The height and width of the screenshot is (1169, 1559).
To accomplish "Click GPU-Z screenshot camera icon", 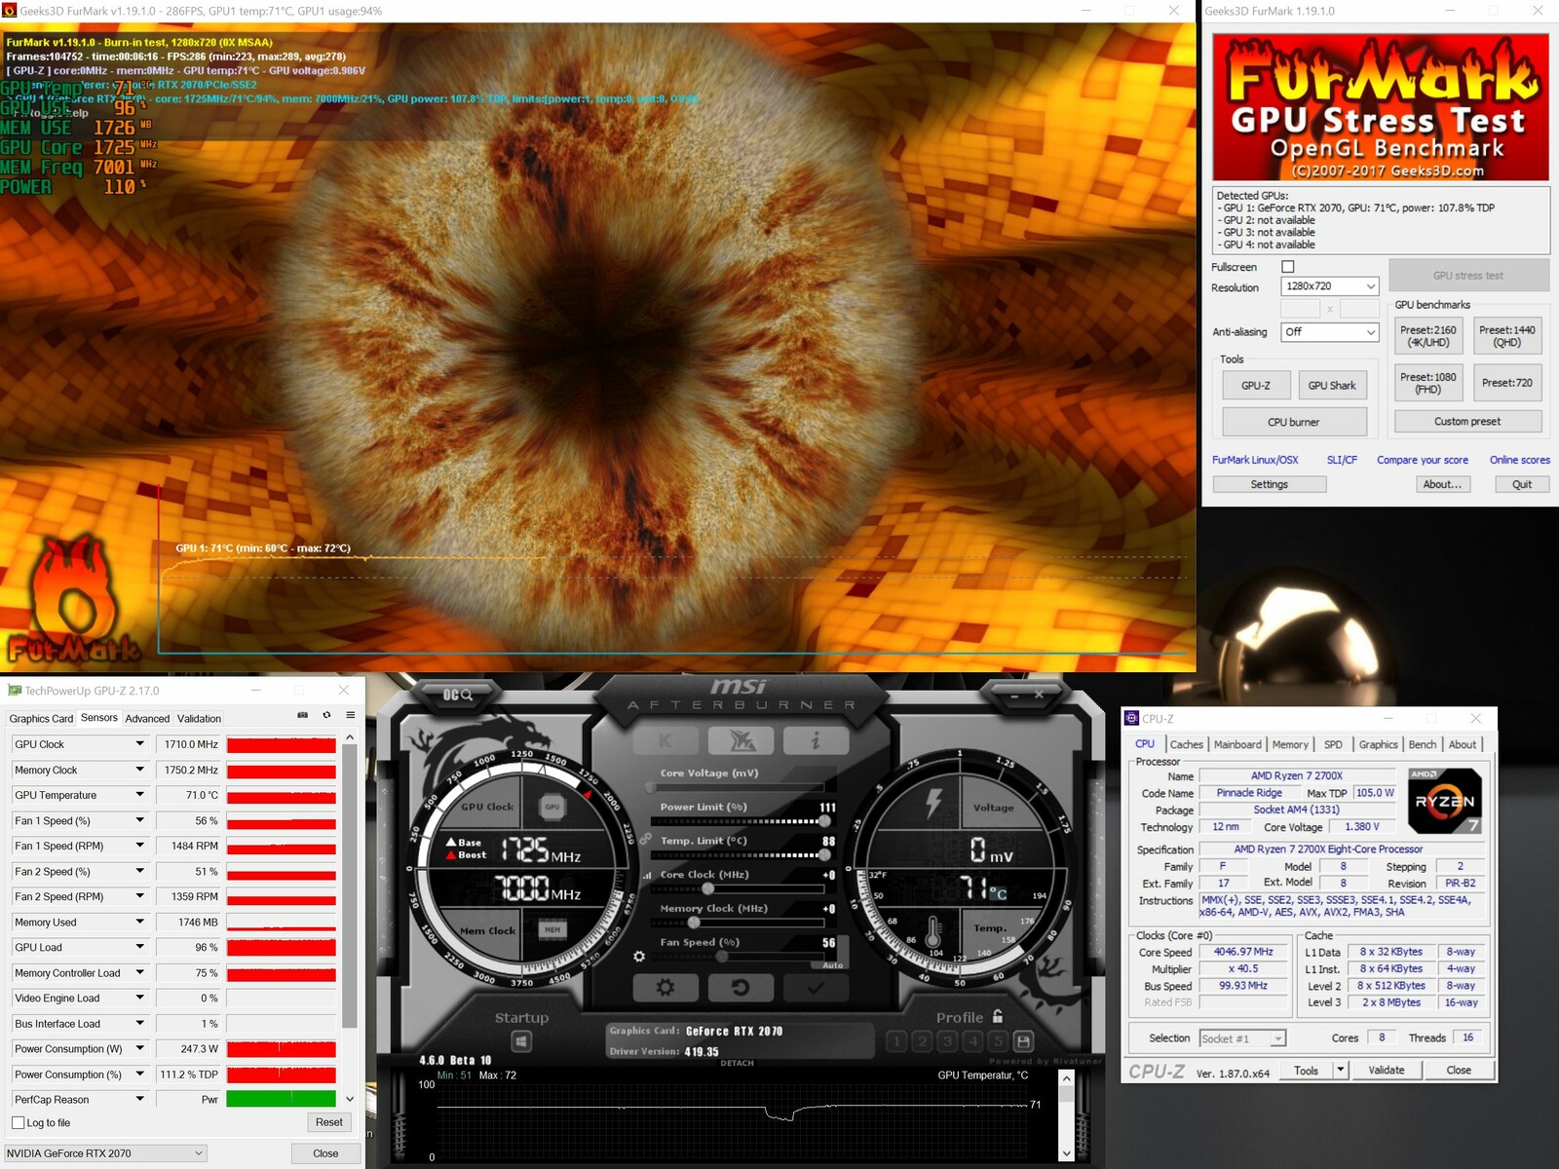I will tap(302, 715).
